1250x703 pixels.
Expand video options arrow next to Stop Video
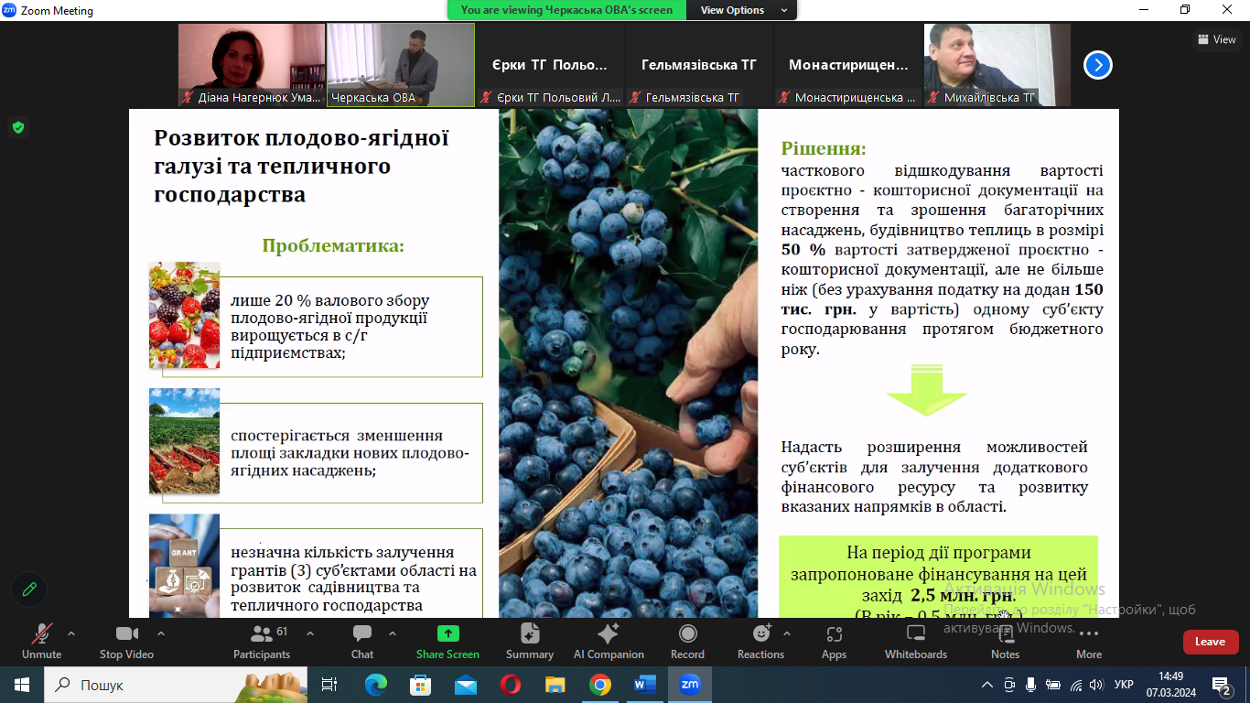(x=161, y=633)
